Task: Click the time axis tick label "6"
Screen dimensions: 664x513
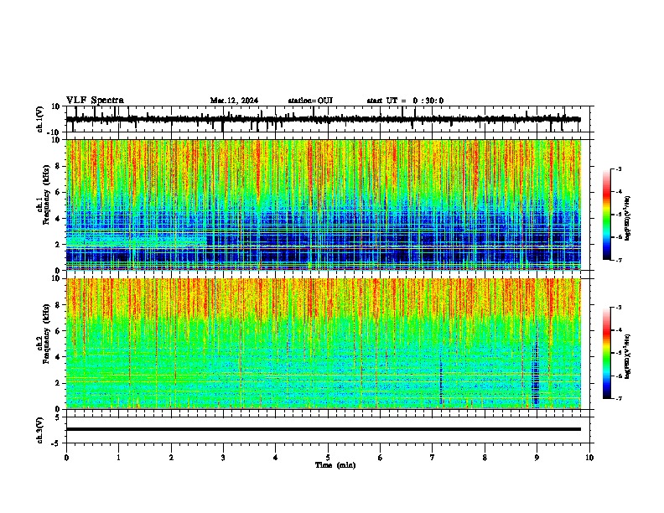Action: coord(381,458)
